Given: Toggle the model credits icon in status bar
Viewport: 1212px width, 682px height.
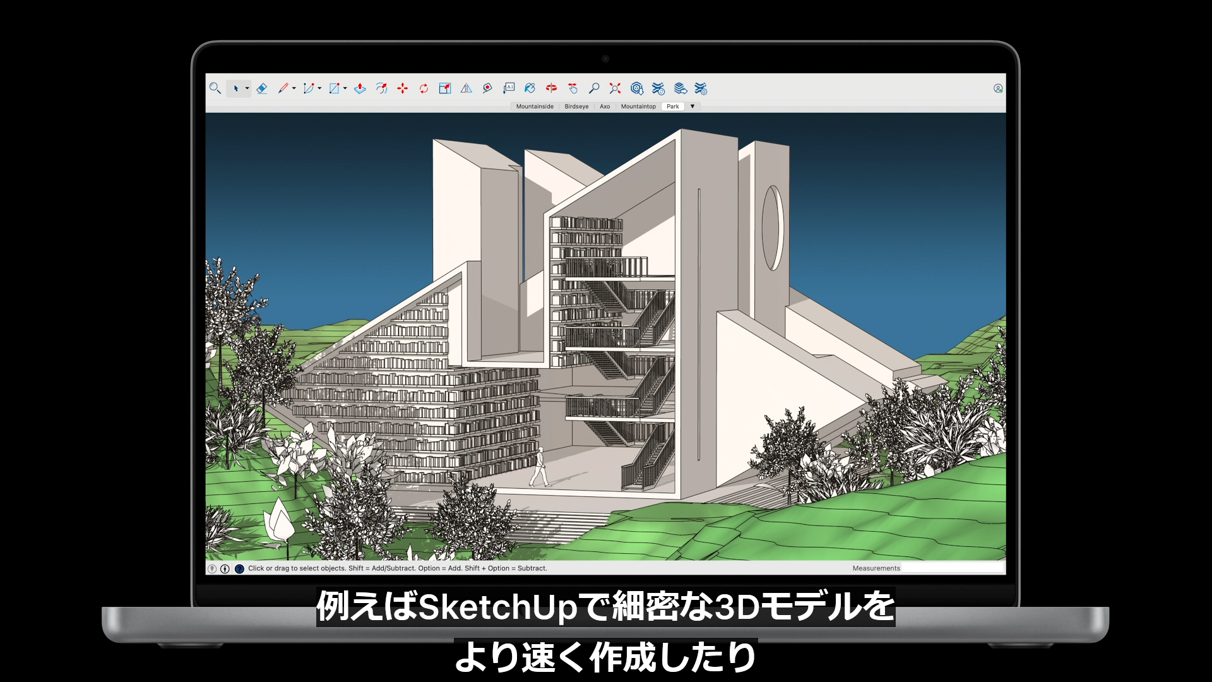Looking at the screenshot, I should pos(225,568).
